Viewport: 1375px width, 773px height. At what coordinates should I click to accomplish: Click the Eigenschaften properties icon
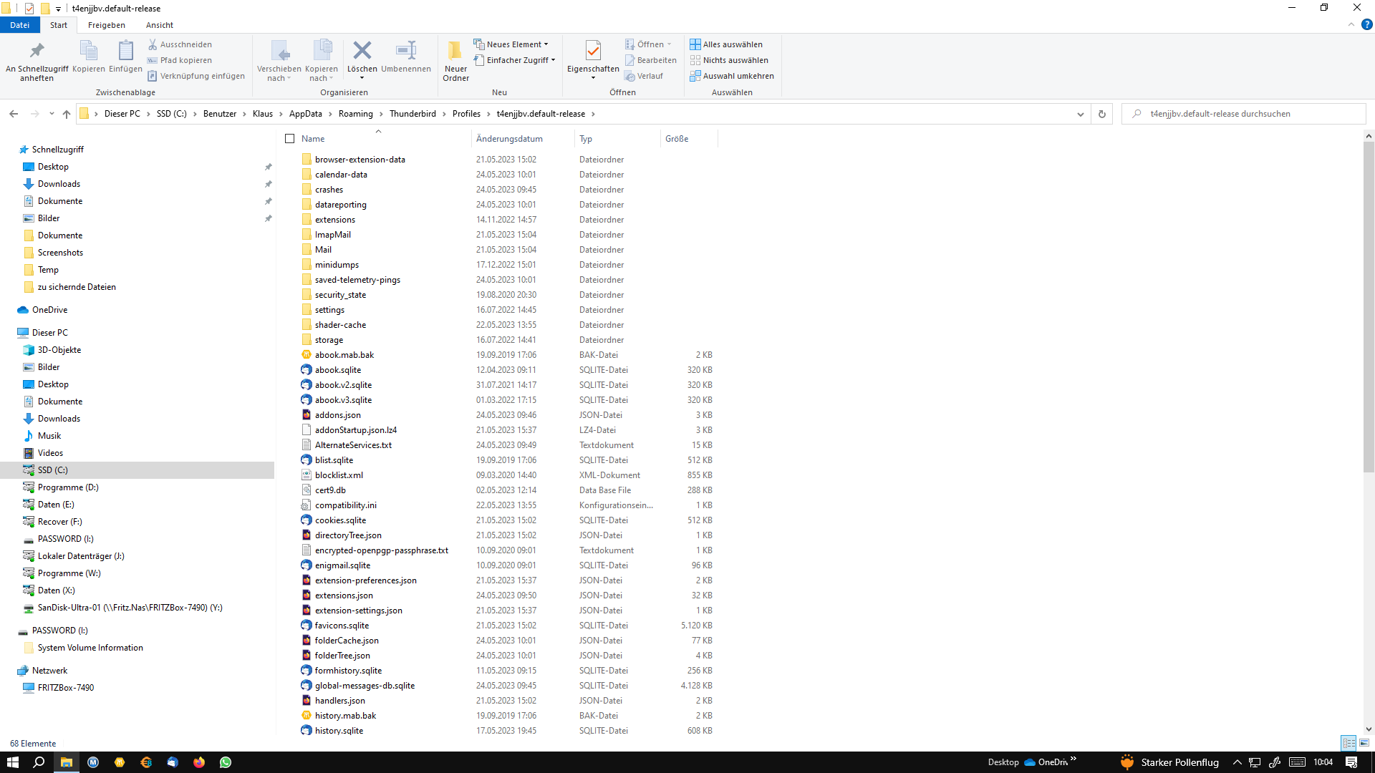click(x=593, y=52)
